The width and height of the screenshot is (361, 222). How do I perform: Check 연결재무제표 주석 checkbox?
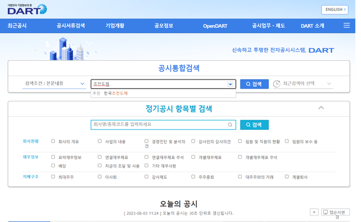pos(146,157)
